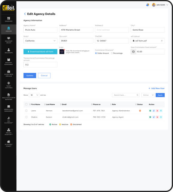
Task: Remove the uploaded w9 form.pdf file
Action: (x=162, y=41)
